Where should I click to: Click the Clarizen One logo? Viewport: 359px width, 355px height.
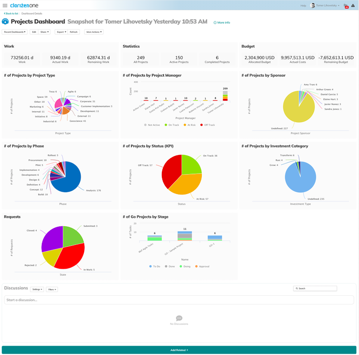click(23, 5)
